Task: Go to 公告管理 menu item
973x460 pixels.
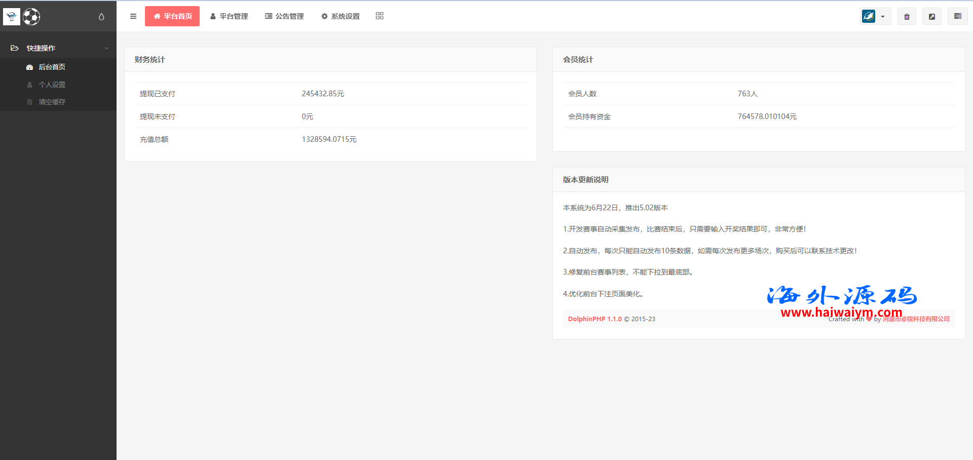Action: click(284, 16)
